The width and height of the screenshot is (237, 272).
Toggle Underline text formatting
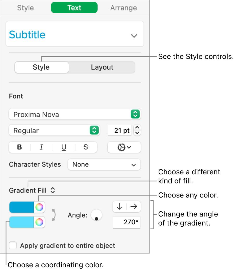(x=64, y=147)
